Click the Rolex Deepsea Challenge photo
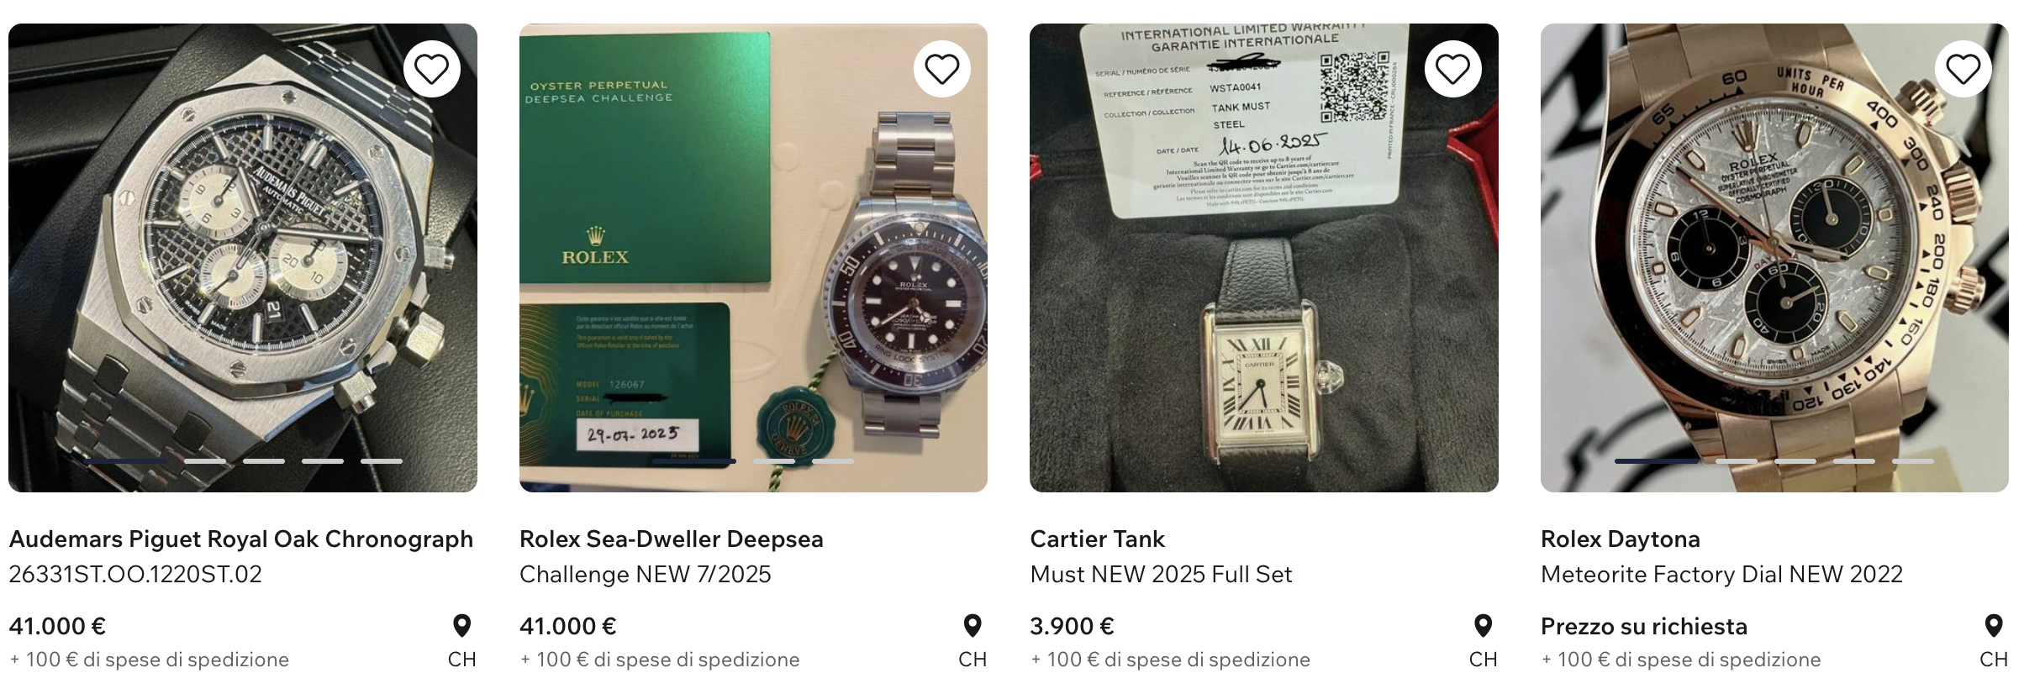2024x694 pixels. pos(753,257)
